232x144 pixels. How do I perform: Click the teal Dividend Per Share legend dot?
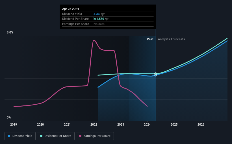41,136
